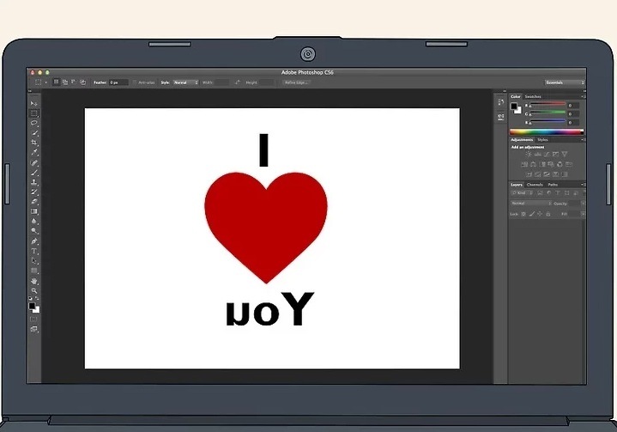Open the Essentials workspace dropdown
This screenshot has height=432, width=617.
click(565, 82)
